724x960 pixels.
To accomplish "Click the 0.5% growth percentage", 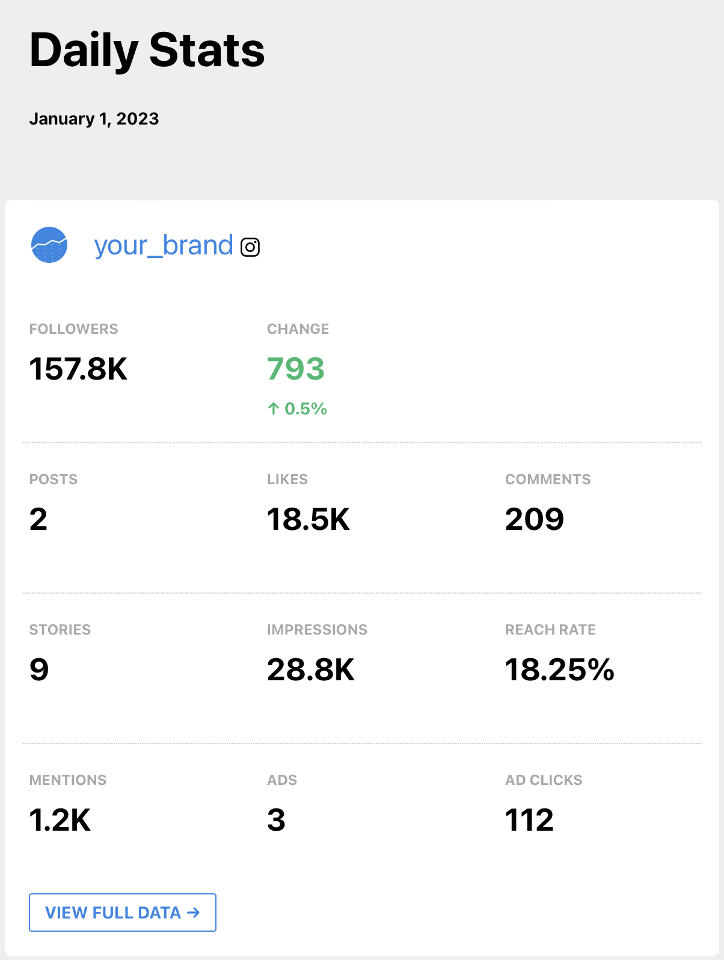I will pyautogui.click(x=305, y=409).
